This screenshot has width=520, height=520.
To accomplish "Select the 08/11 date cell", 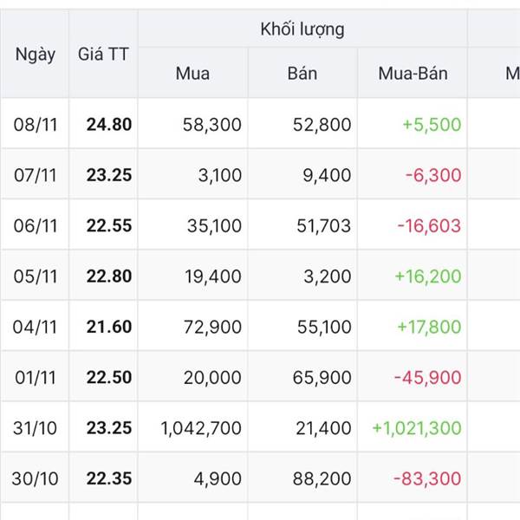I will [35, 125].
